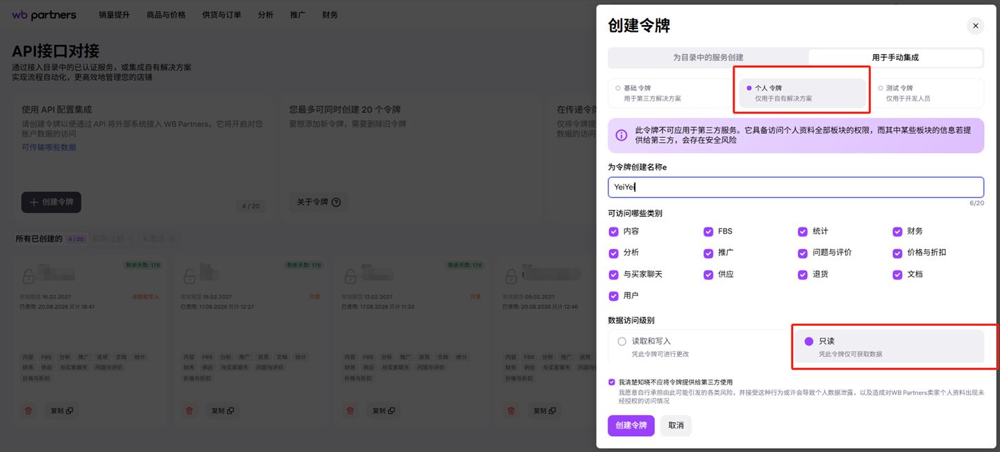
Task: Follow the 可传输哪些数据 link
Action: [x=49, y=147]
